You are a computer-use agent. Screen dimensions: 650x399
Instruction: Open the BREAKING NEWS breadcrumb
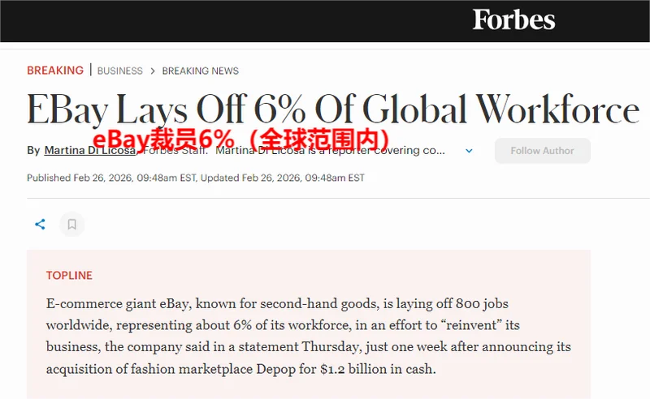(x=200, y=71)
